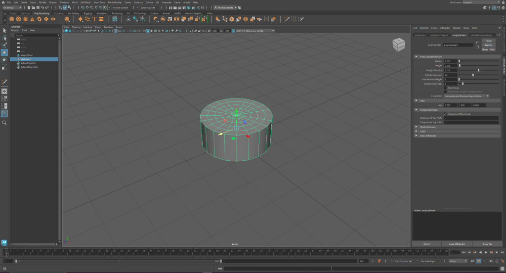Click the polygon sphere shelf icon

tap(12, 19)
